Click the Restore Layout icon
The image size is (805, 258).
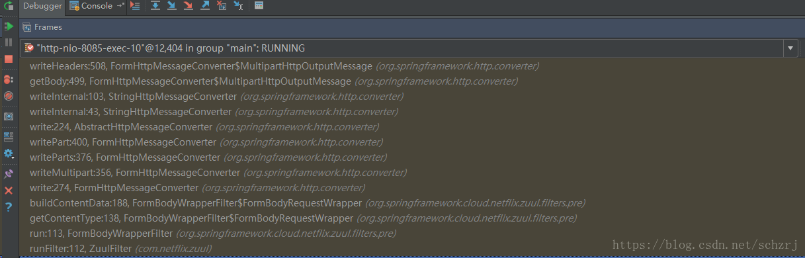9,136
